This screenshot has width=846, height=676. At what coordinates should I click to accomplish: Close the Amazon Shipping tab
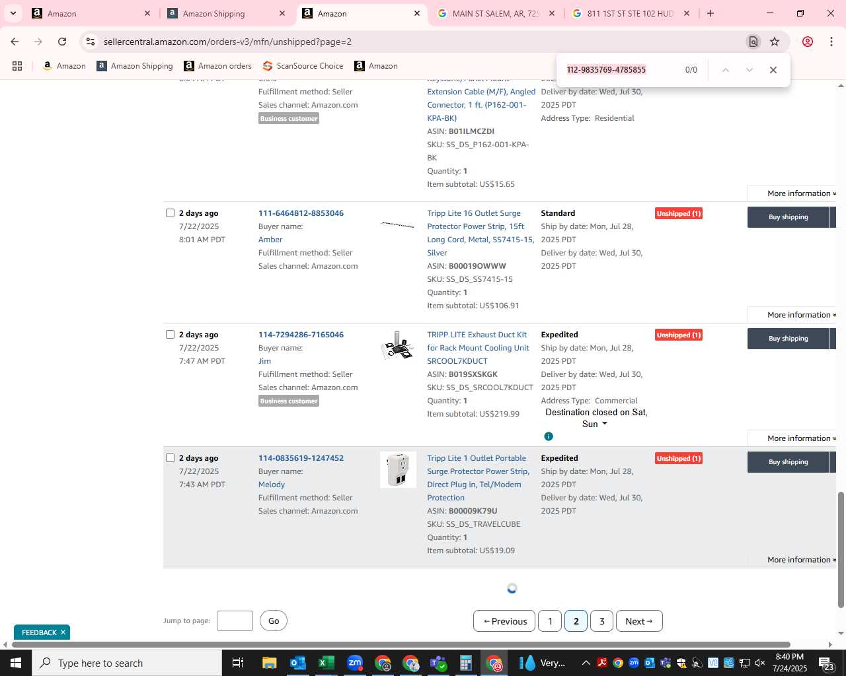coord(282,13)
